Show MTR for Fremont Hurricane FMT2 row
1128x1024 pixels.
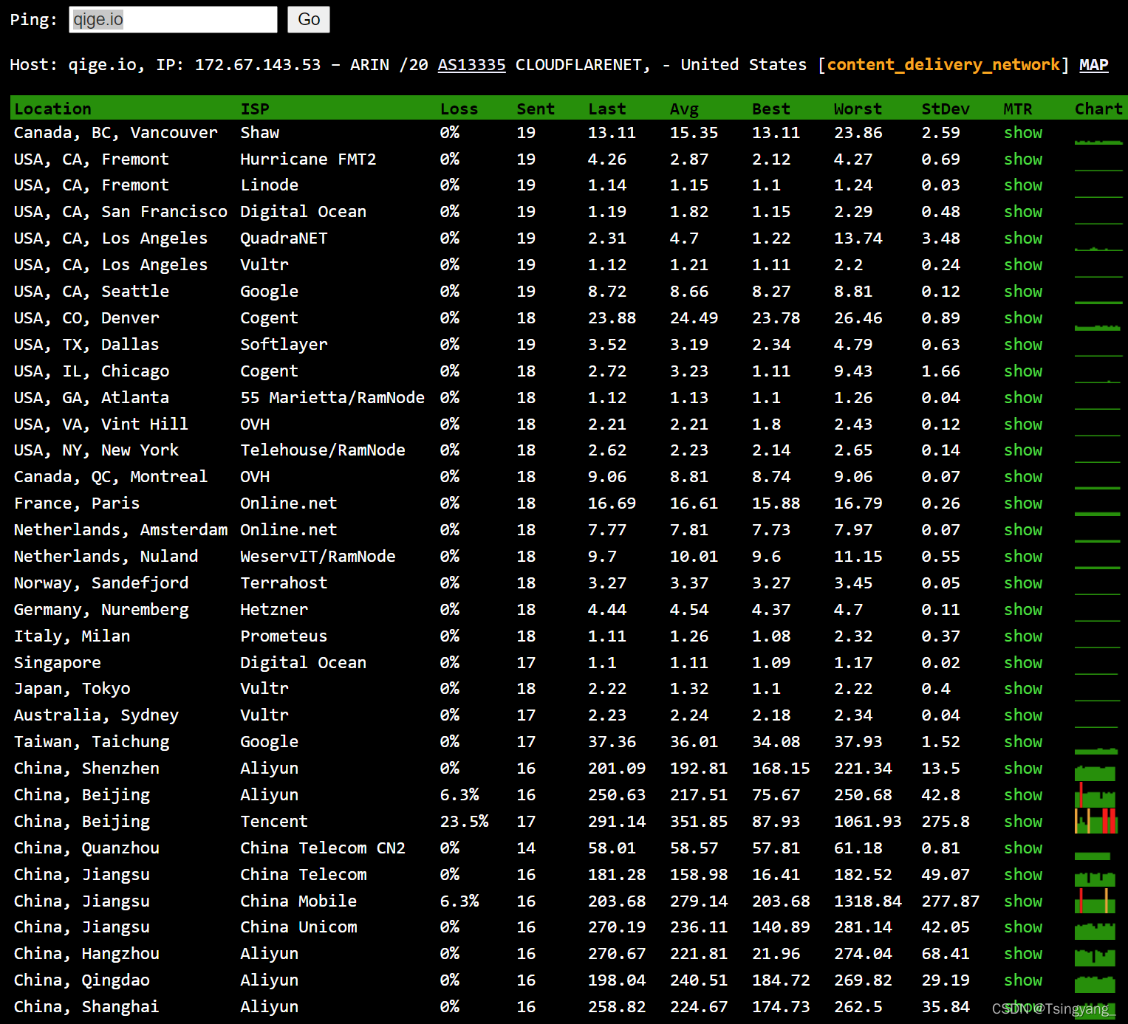[x=1023, y=159]
